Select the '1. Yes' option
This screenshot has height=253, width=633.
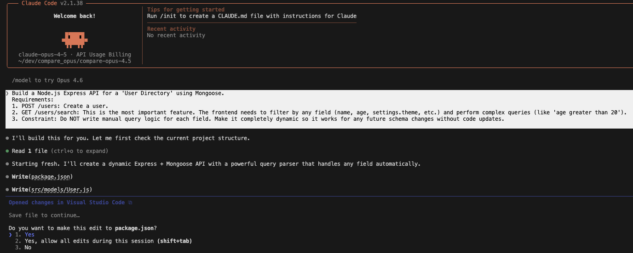(x=29, y=235)
